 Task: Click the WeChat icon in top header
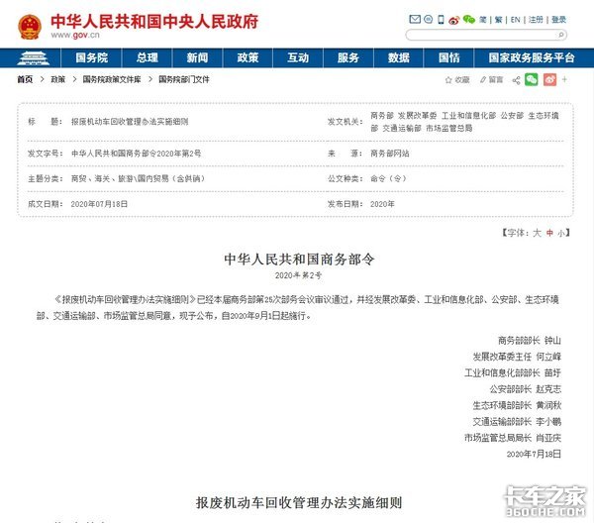(468, 19)
